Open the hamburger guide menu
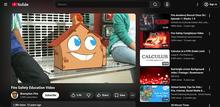Screen dimensions: 220x107 tap(5, 4)
